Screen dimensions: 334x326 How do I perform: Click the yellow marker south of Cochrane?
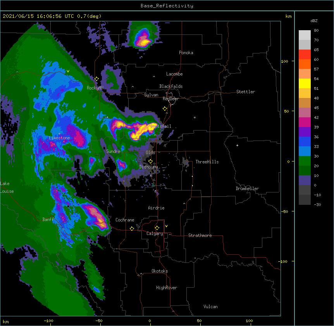[132, 228]
